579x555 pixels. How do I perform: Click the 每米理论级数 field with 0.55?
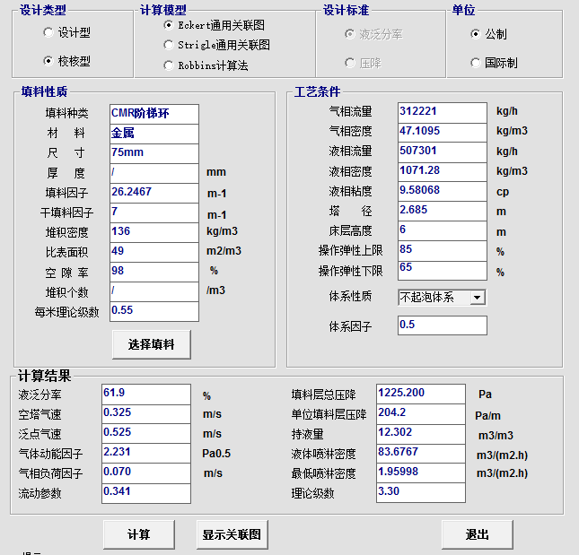point(154,312)
